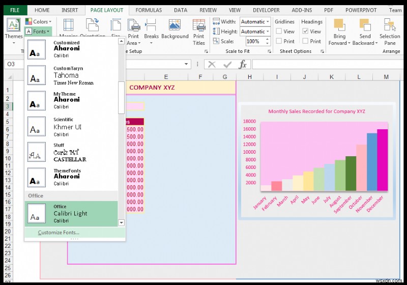Viewport: 407px width, 285px height.
Task: Open Scale to Fit dialog launcher
Action: [x=270, y=51]
